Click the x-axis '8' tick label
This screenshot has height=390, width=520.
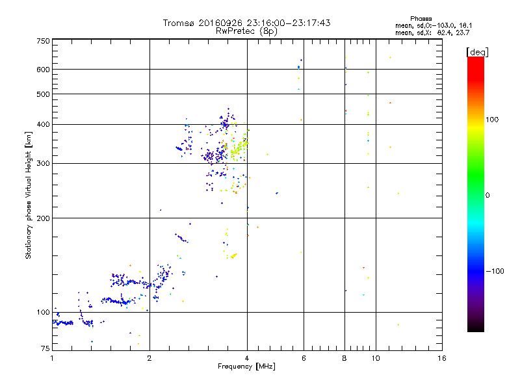pos(344,358)
